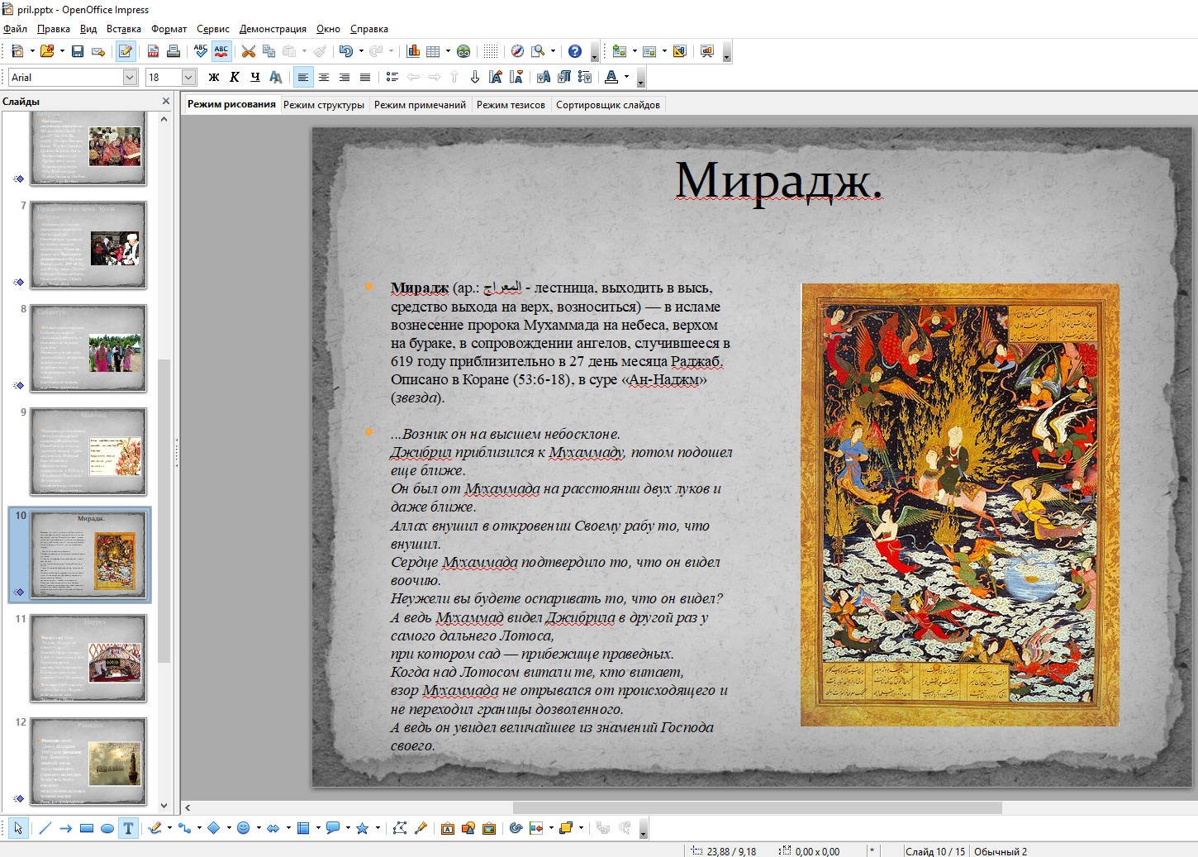Select the Miraj miniature painting image
This screenshot has height=857, width=1198.
pos(960,505)
